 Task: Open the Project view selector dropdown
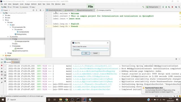[x=5, y=10]
